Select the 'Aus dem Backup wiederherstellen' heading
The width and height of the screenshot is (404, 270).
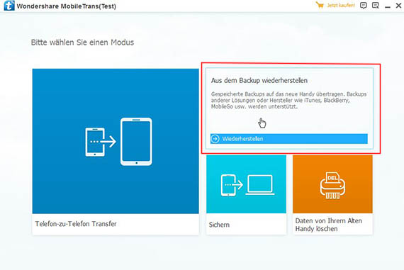click(259, 81)
